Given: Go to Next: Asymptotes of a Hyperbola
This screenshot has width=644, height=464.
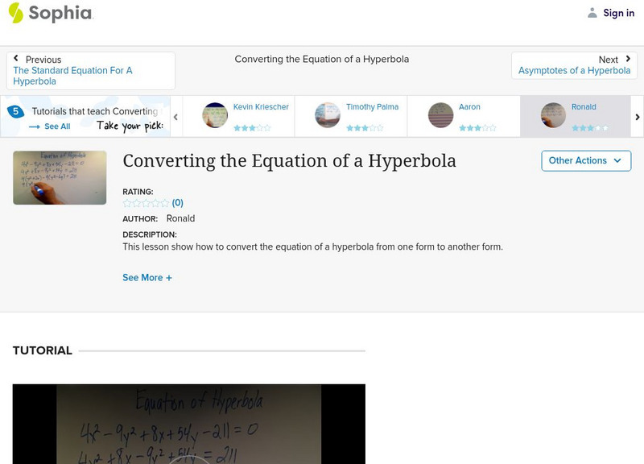Looking at the screenshot, I should (x=575, y=70).
